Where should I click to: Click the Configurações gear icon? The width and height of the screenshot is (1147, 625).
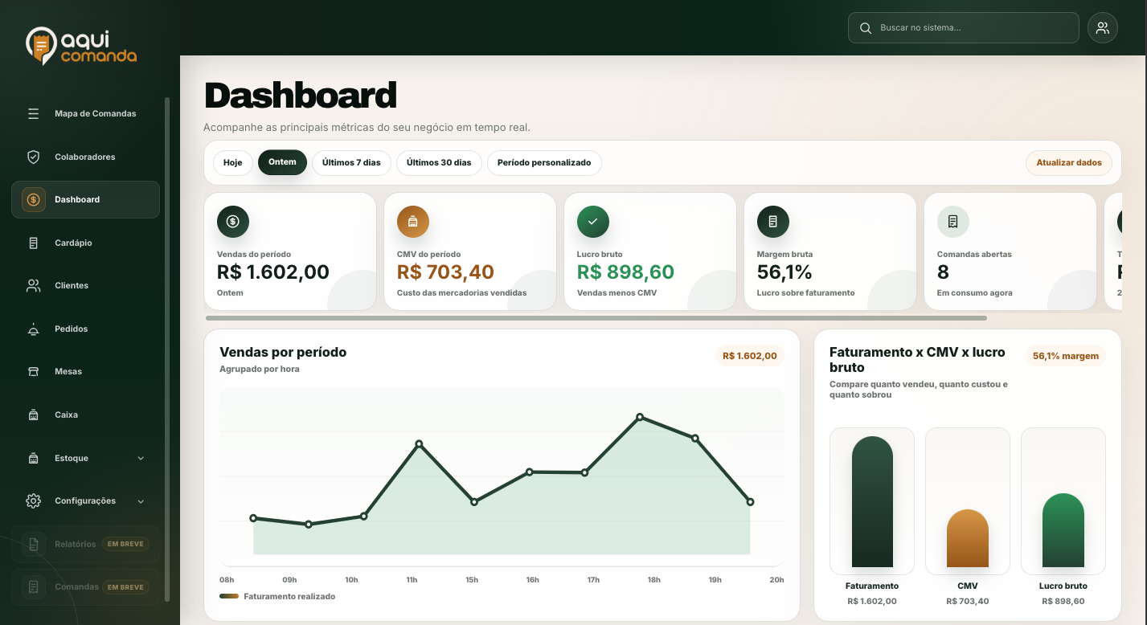click(33, 500)
